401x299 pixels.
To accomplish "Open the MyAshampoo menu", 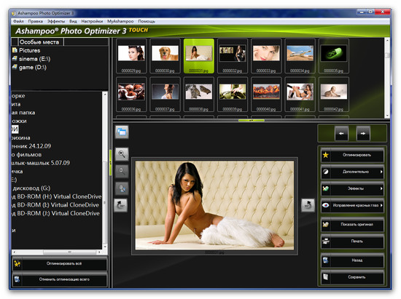I will [120, 21].
